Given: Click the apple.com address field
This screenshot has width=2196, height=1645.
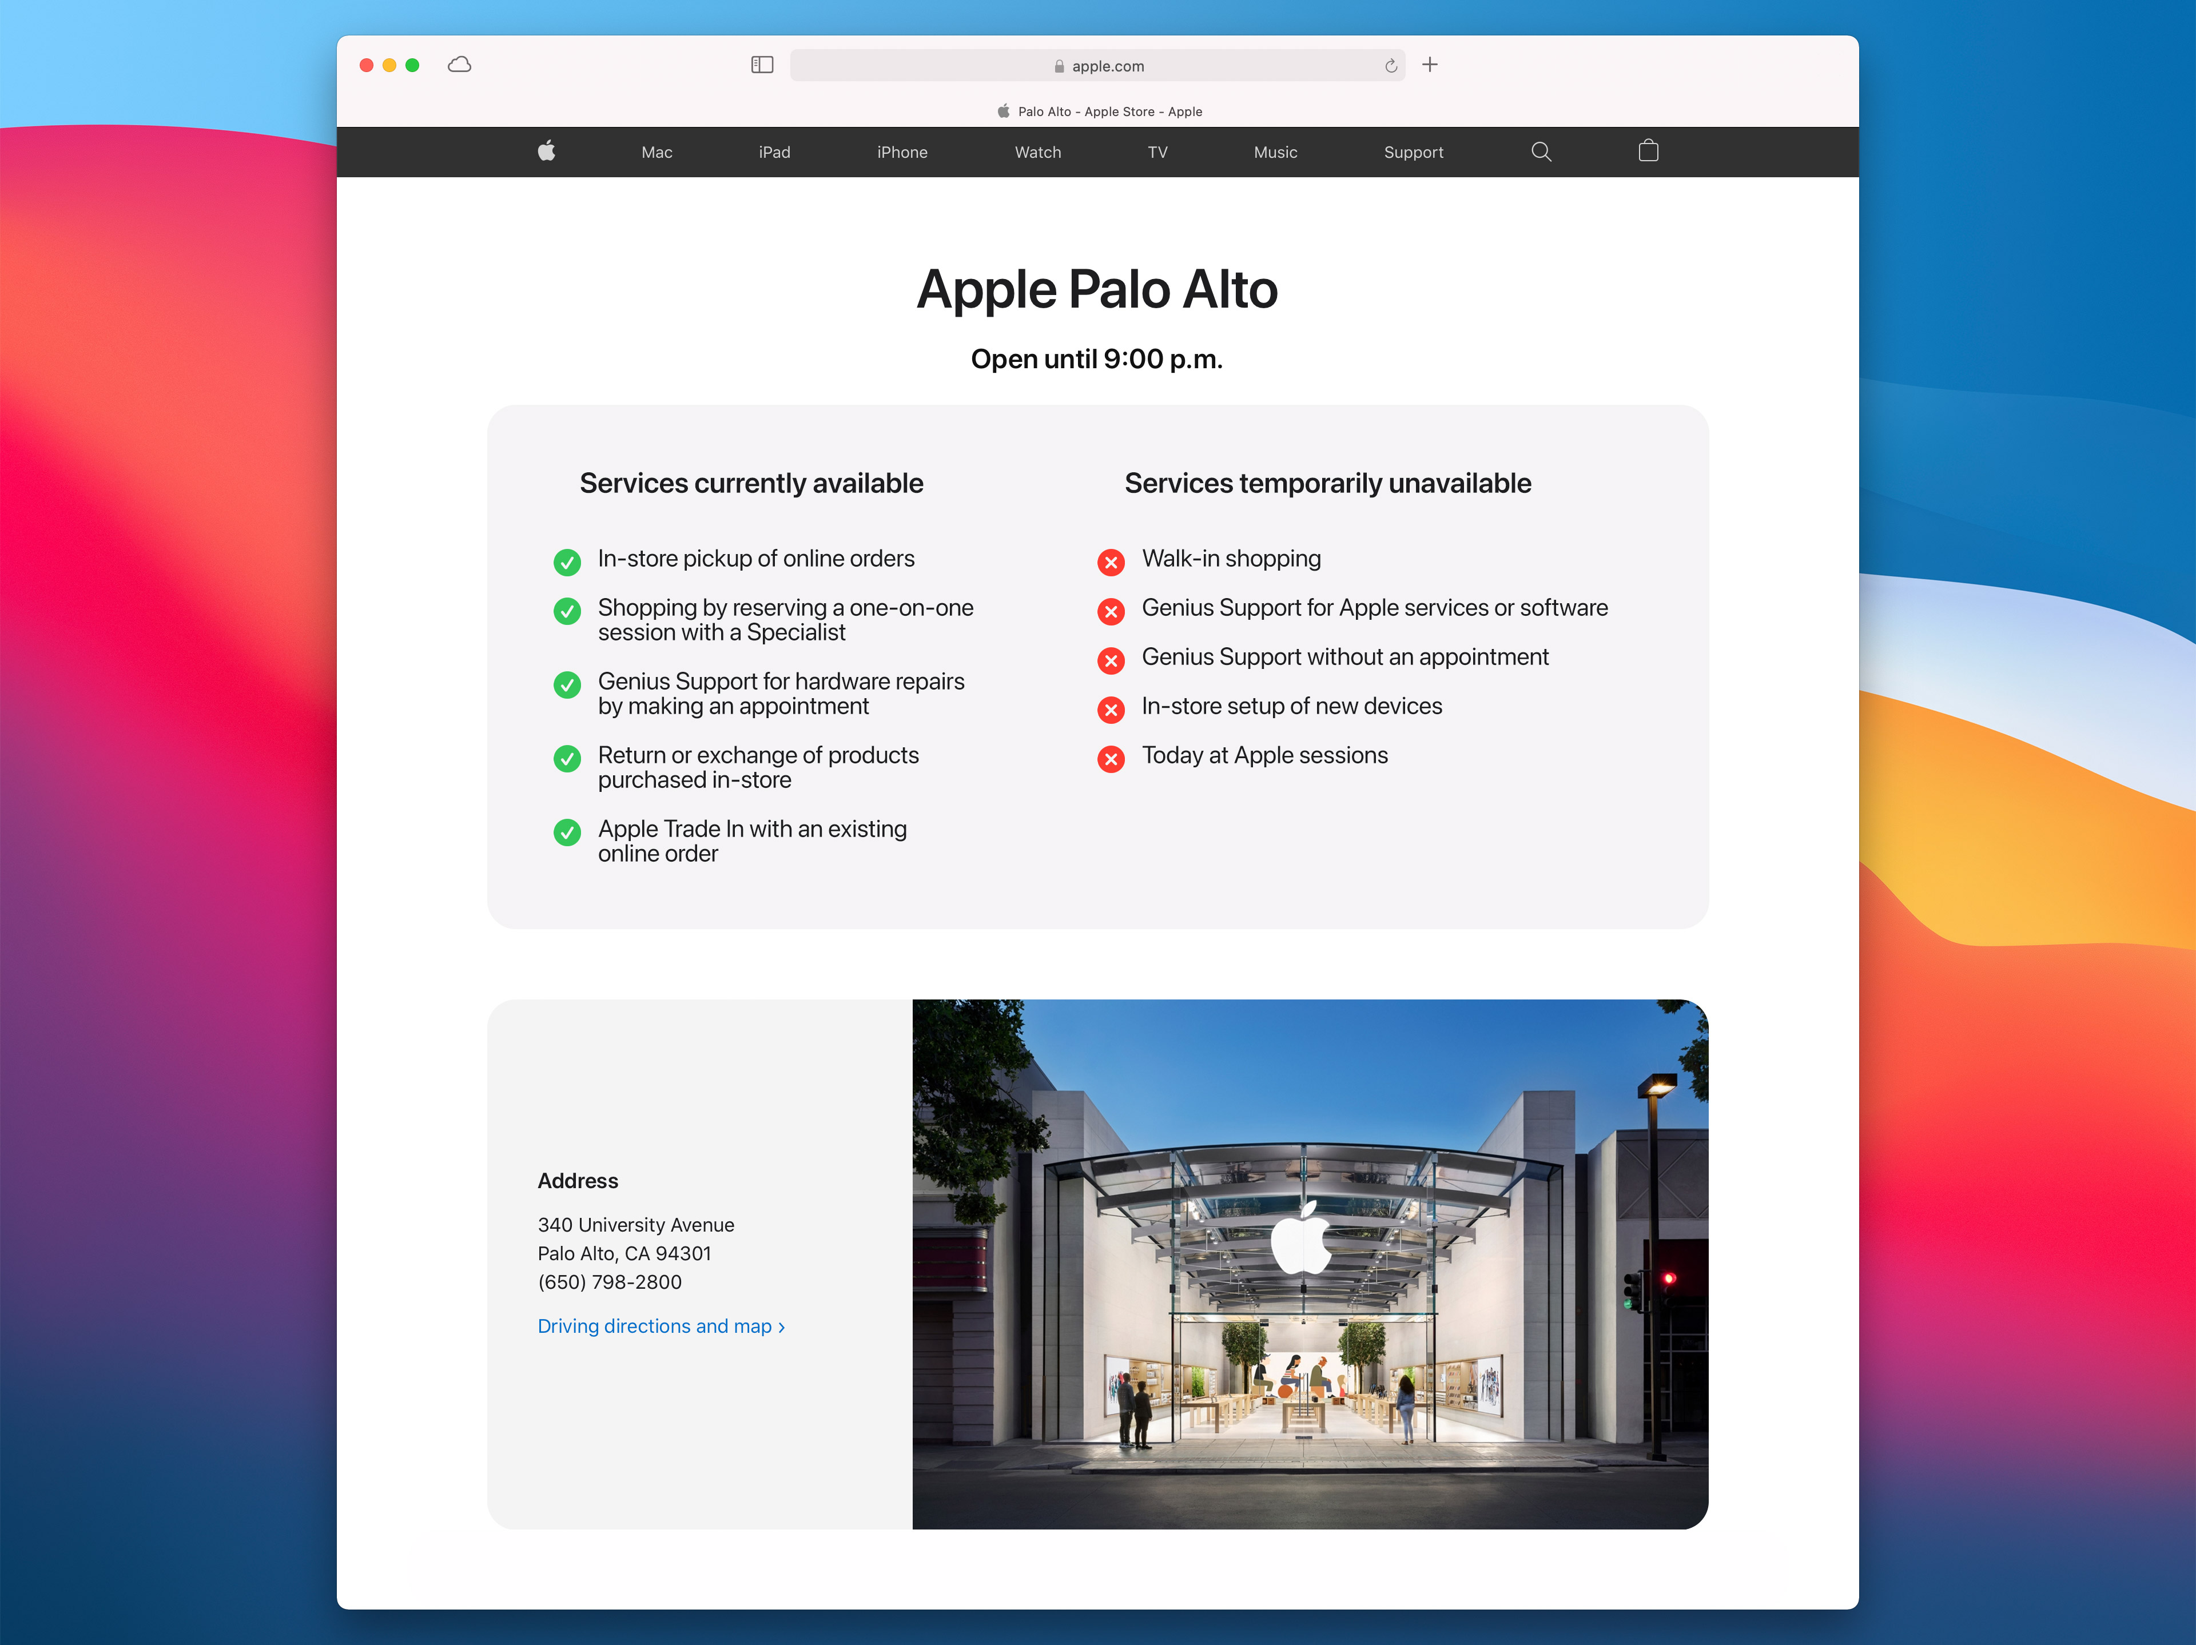Looking at the screenshot, I should click(x=1107, y=66).
